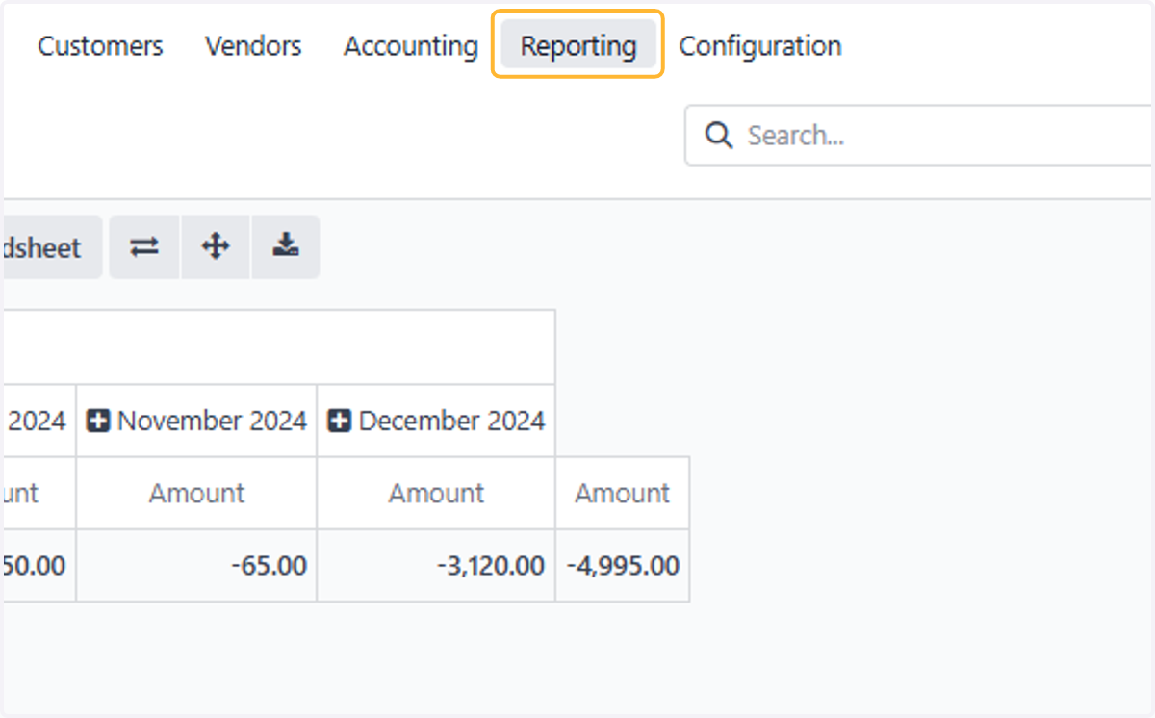Download the pivot table as xlsx
The width and height of the screenshot is (1155, 718).
[285, 247]
